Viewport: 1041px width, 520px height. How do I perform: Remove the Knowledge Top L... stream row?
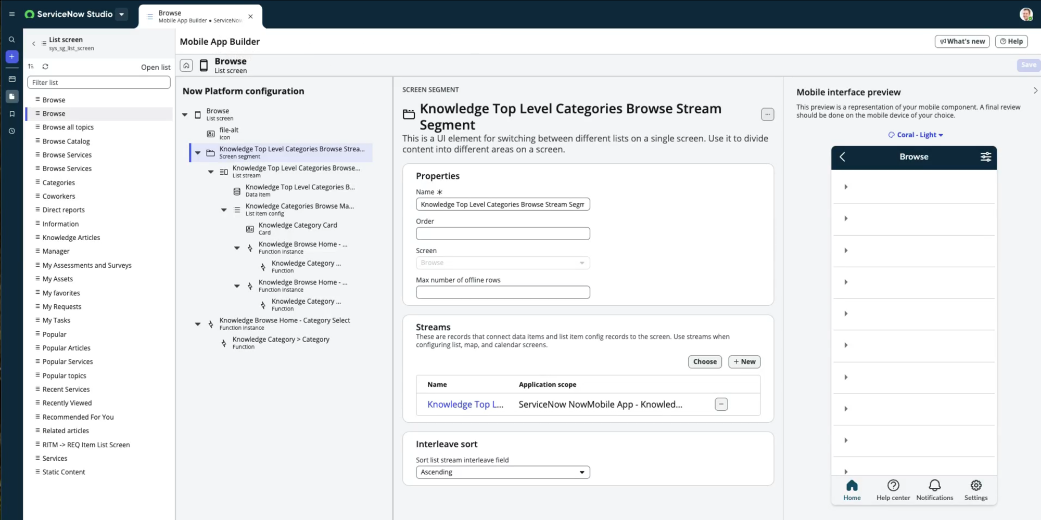pyautogui.click(x=721, y=405)
